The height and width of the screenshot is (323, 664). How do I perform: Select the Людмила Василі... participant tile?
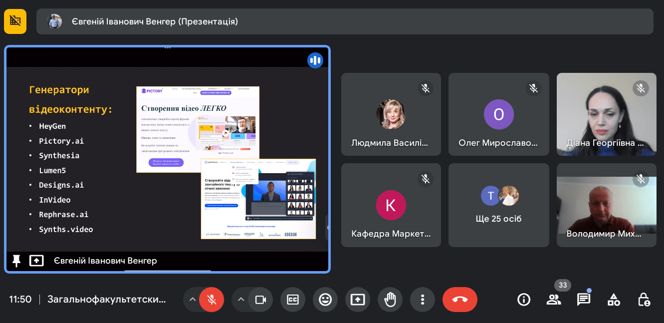[x=391, y=114]
